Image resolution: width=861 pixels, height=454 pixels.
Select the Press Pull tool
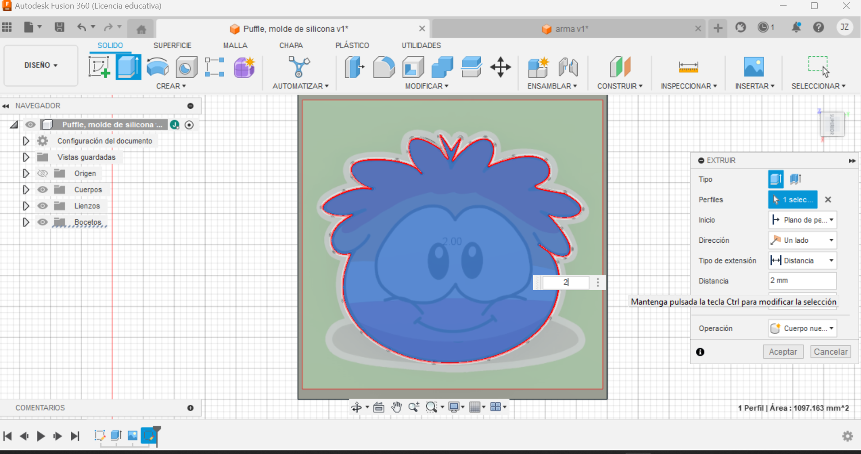[355, 67]
